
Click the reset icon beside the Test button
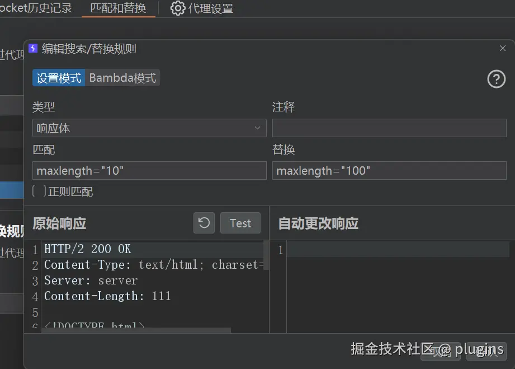(204, 223)
